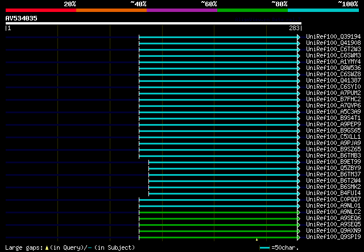Select the UniRef100_B6T2W4 label
The image size is (364, 252).
pyautogui.click(x=333, y=181)
